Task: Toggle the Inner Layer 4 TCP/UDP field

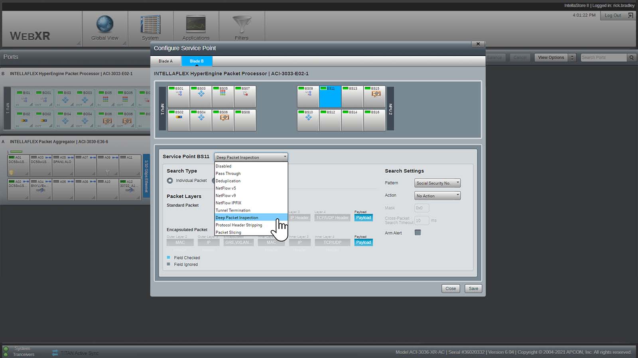Action: [x=332, y=242]
